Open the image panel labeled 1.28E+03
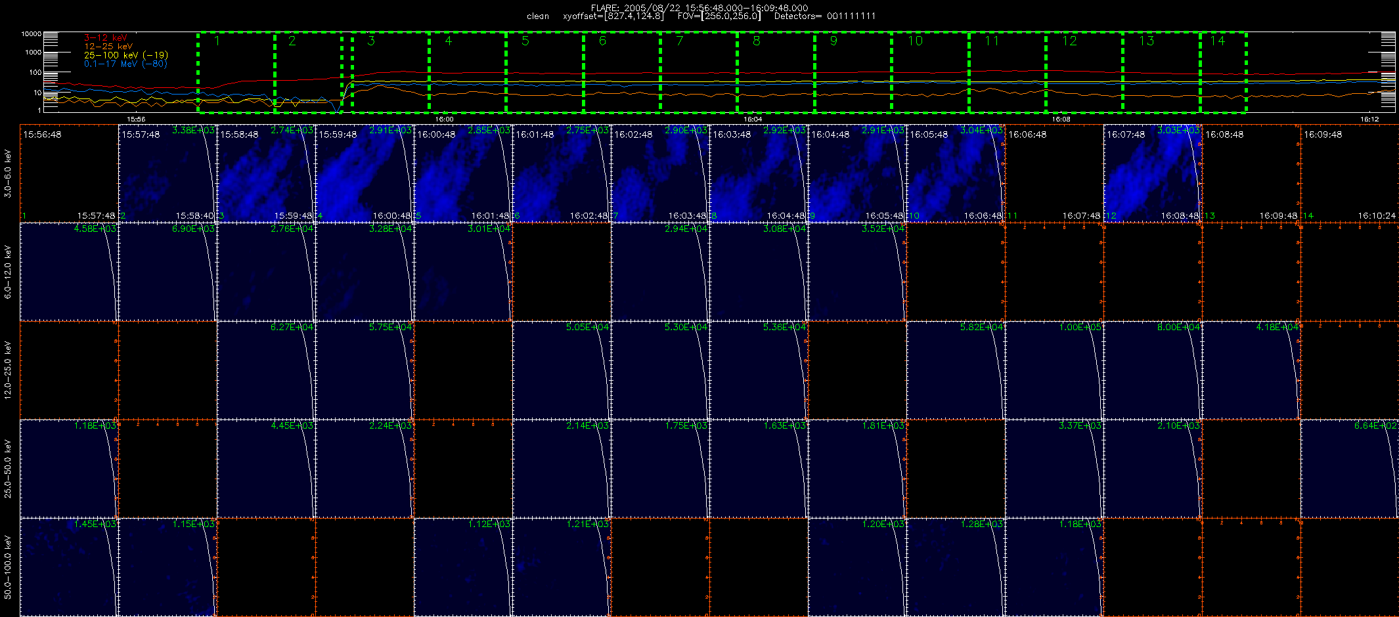 (956, 567)
